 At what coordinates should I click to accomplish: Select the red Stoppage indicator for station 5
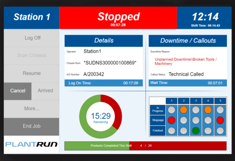220,120
